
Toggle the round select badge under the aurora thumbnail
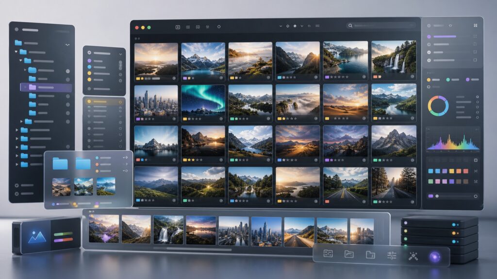221,119
